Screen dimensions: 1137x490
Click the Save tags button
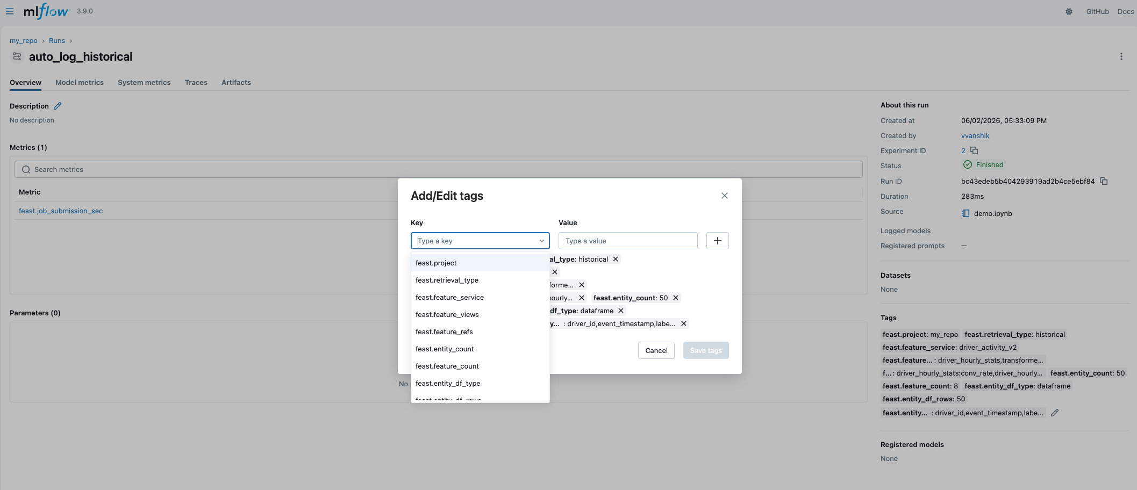click(706, 350)
